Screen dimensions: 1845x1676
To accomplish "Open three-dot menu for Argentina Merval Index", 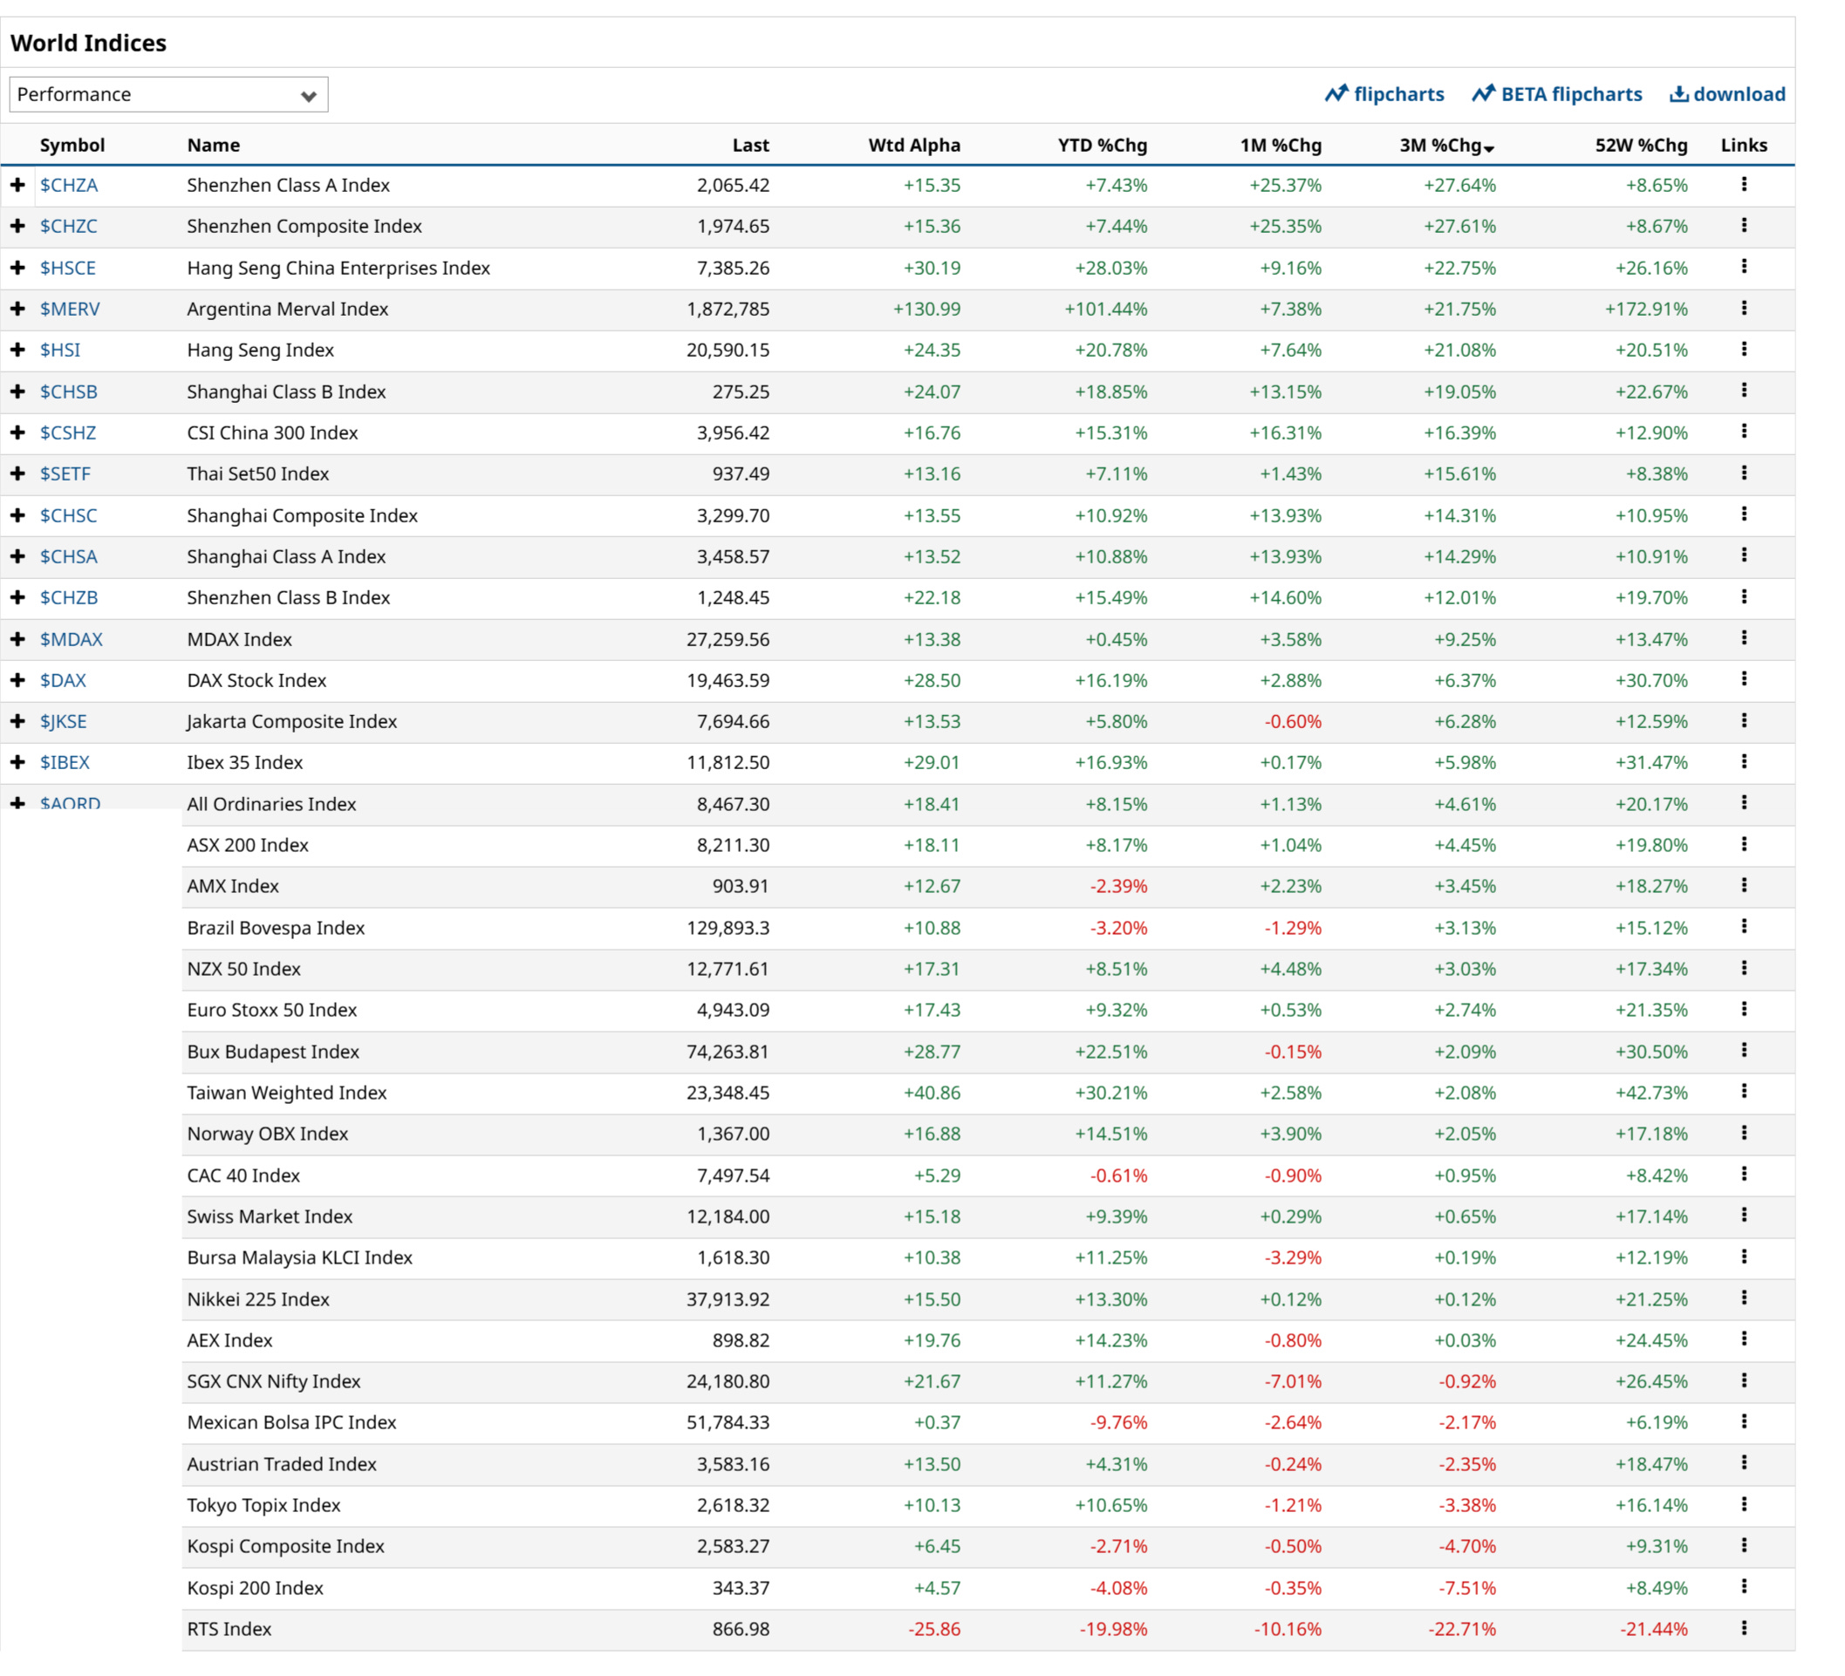I will pos(1744,309).
